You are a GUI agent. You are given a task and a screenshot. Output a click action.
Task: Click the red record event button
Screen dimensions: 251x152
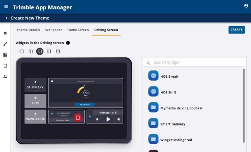coord(78,118)
